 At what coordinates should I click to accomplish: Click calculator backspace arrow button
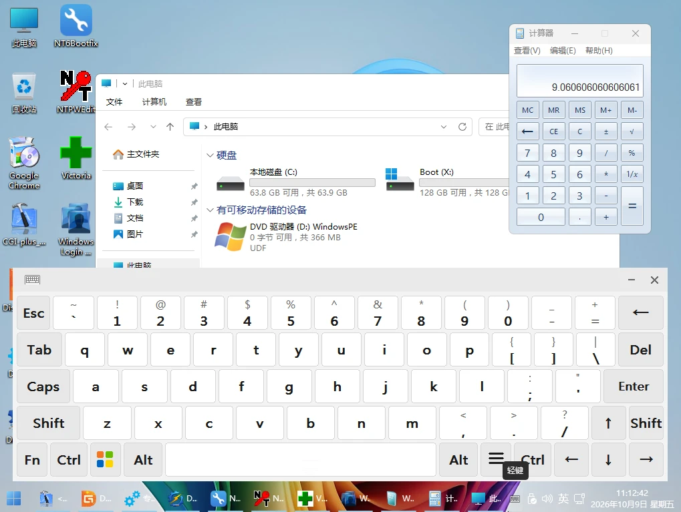[528, 132]
